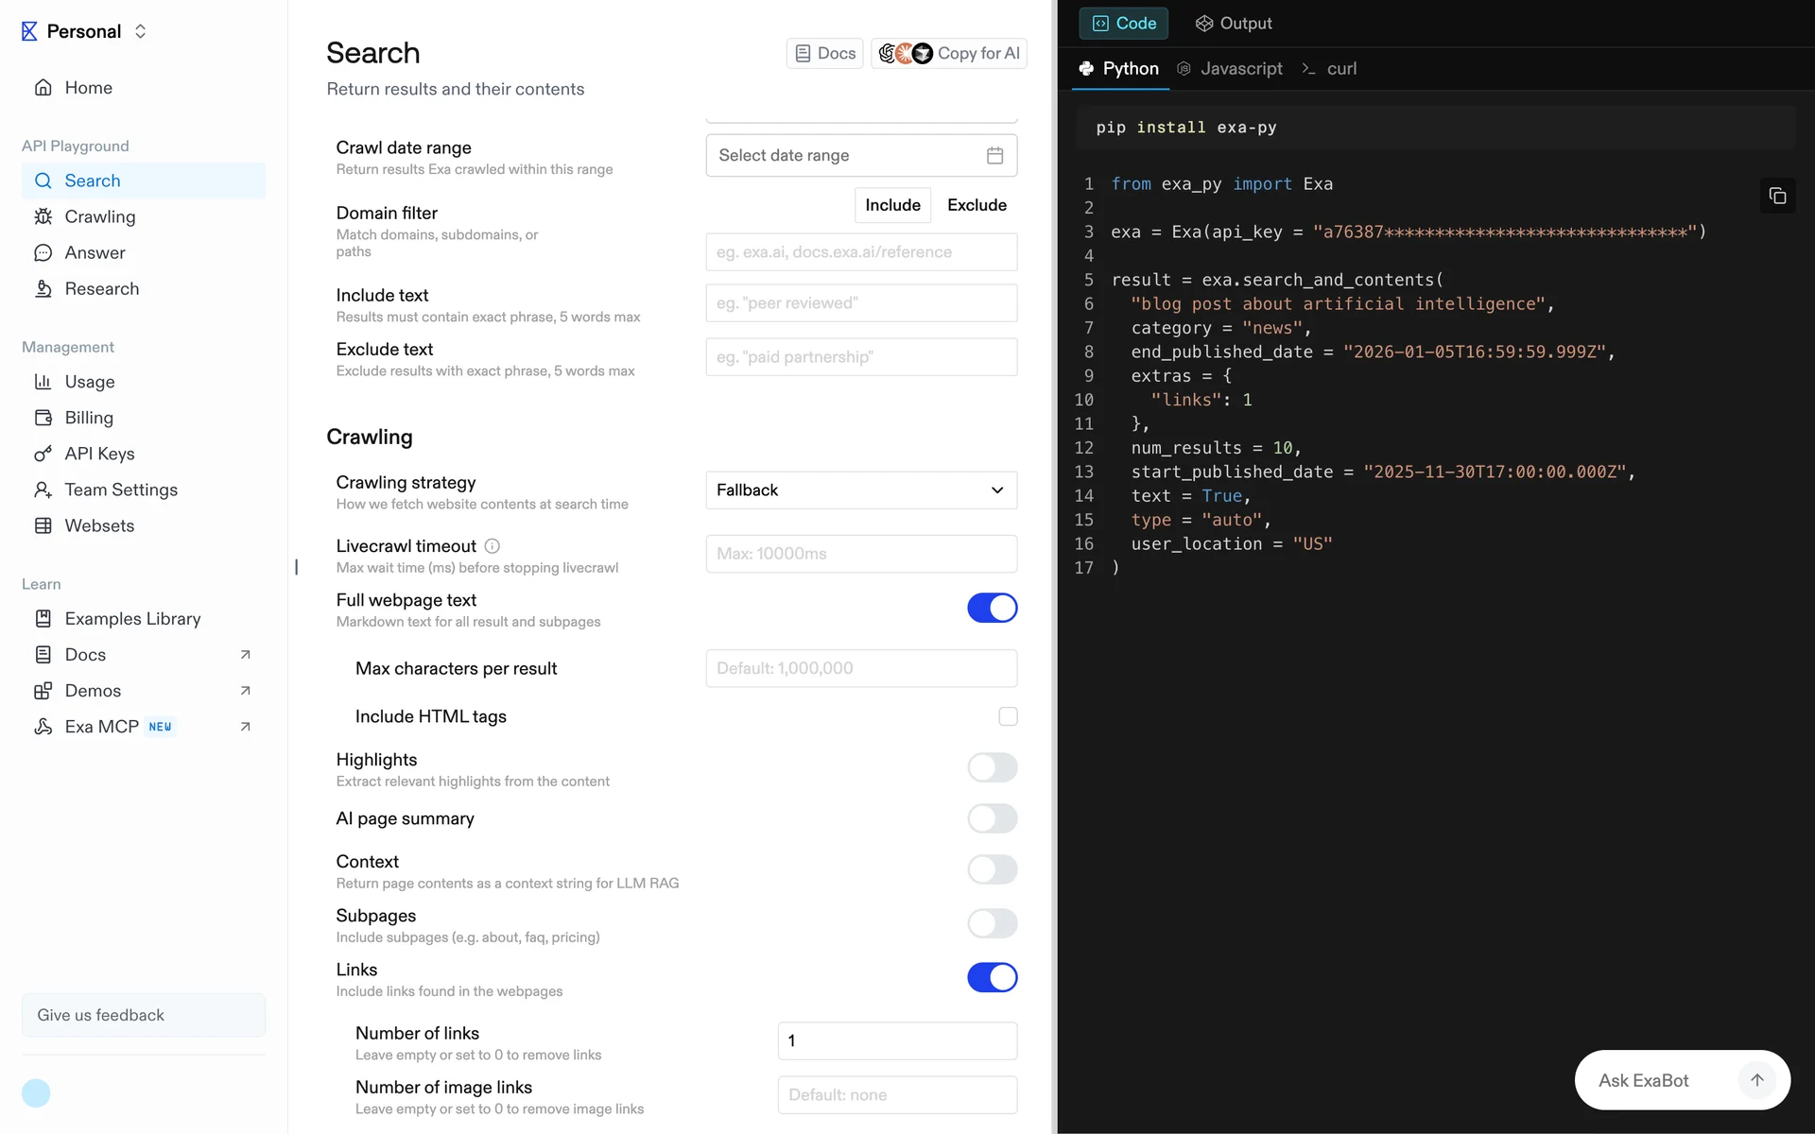Click the Copy for AI button

(949, 54)
